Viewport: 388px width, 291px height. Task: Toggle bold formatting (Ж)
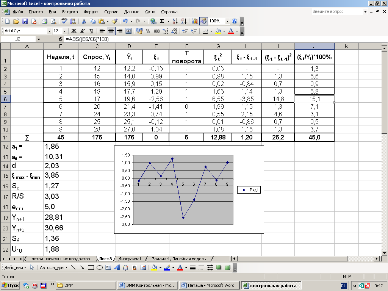click(x=74, y=31)
